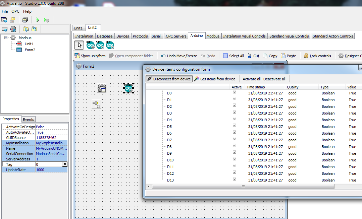Toggle the Active checkbox for D7
The height and width of the screenshot is (219, 362).
pos(234,139)
